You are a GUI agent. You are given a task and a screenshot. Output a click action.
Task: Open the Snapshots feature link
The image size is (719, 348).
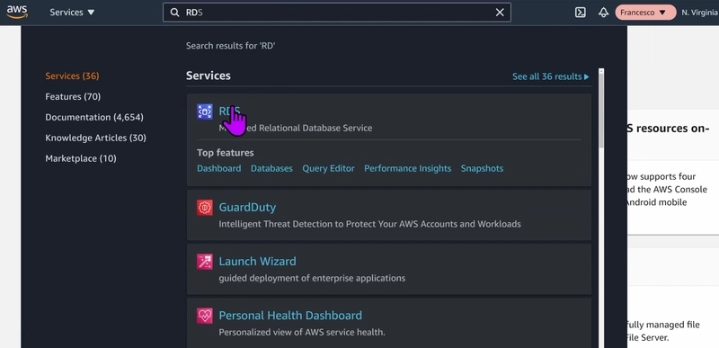(x=482, y=168)
